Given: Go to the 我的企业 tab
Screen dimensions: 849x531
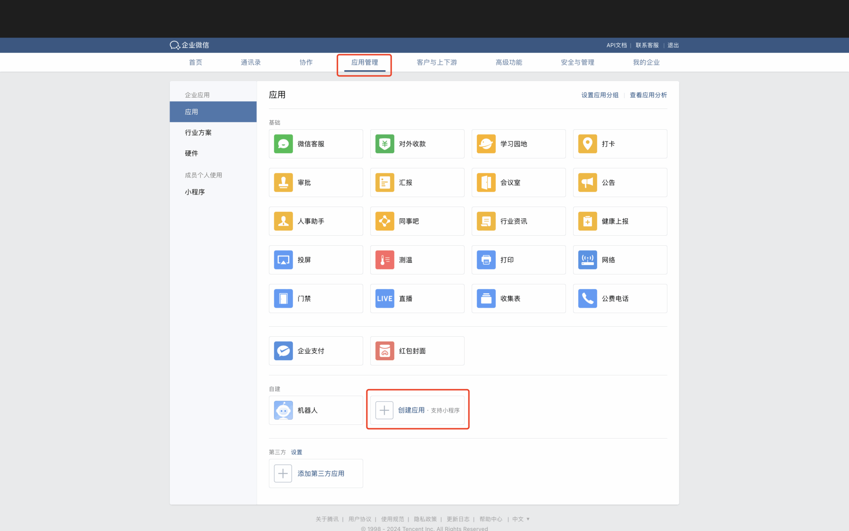Looking at the screenshot, I should tap(646, 62).
